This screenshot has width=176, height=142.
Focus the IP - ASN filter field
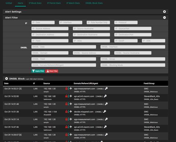click(x=154, y=41)
